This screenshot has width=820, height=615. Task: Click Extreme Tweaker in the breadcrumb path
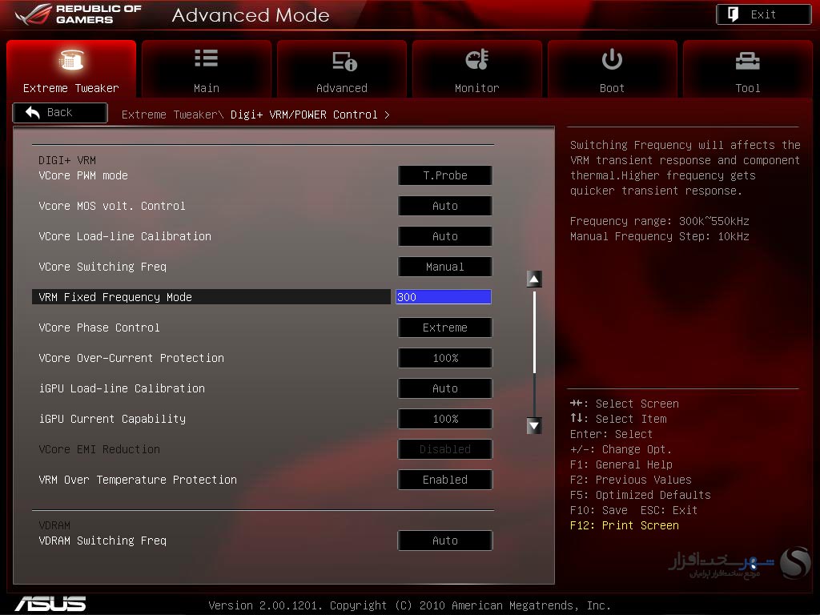click(x=170, y=115)
